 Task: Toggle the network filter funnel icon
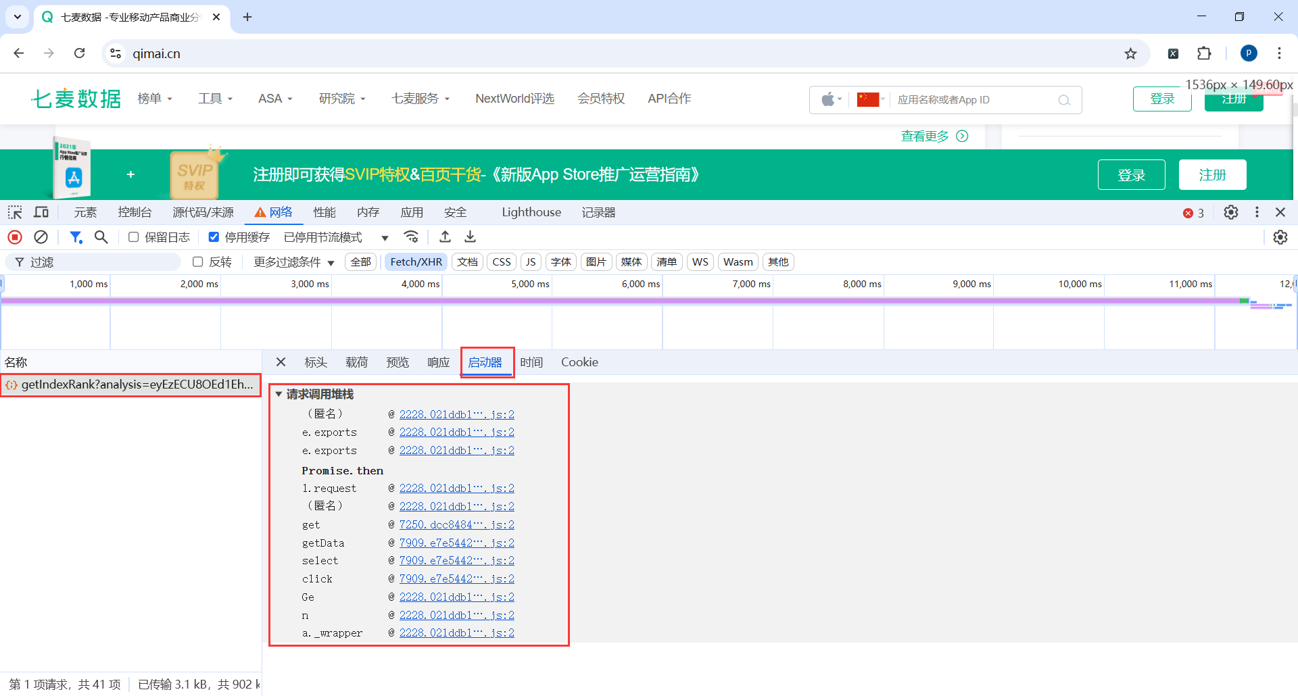click(x=76, y=237)
